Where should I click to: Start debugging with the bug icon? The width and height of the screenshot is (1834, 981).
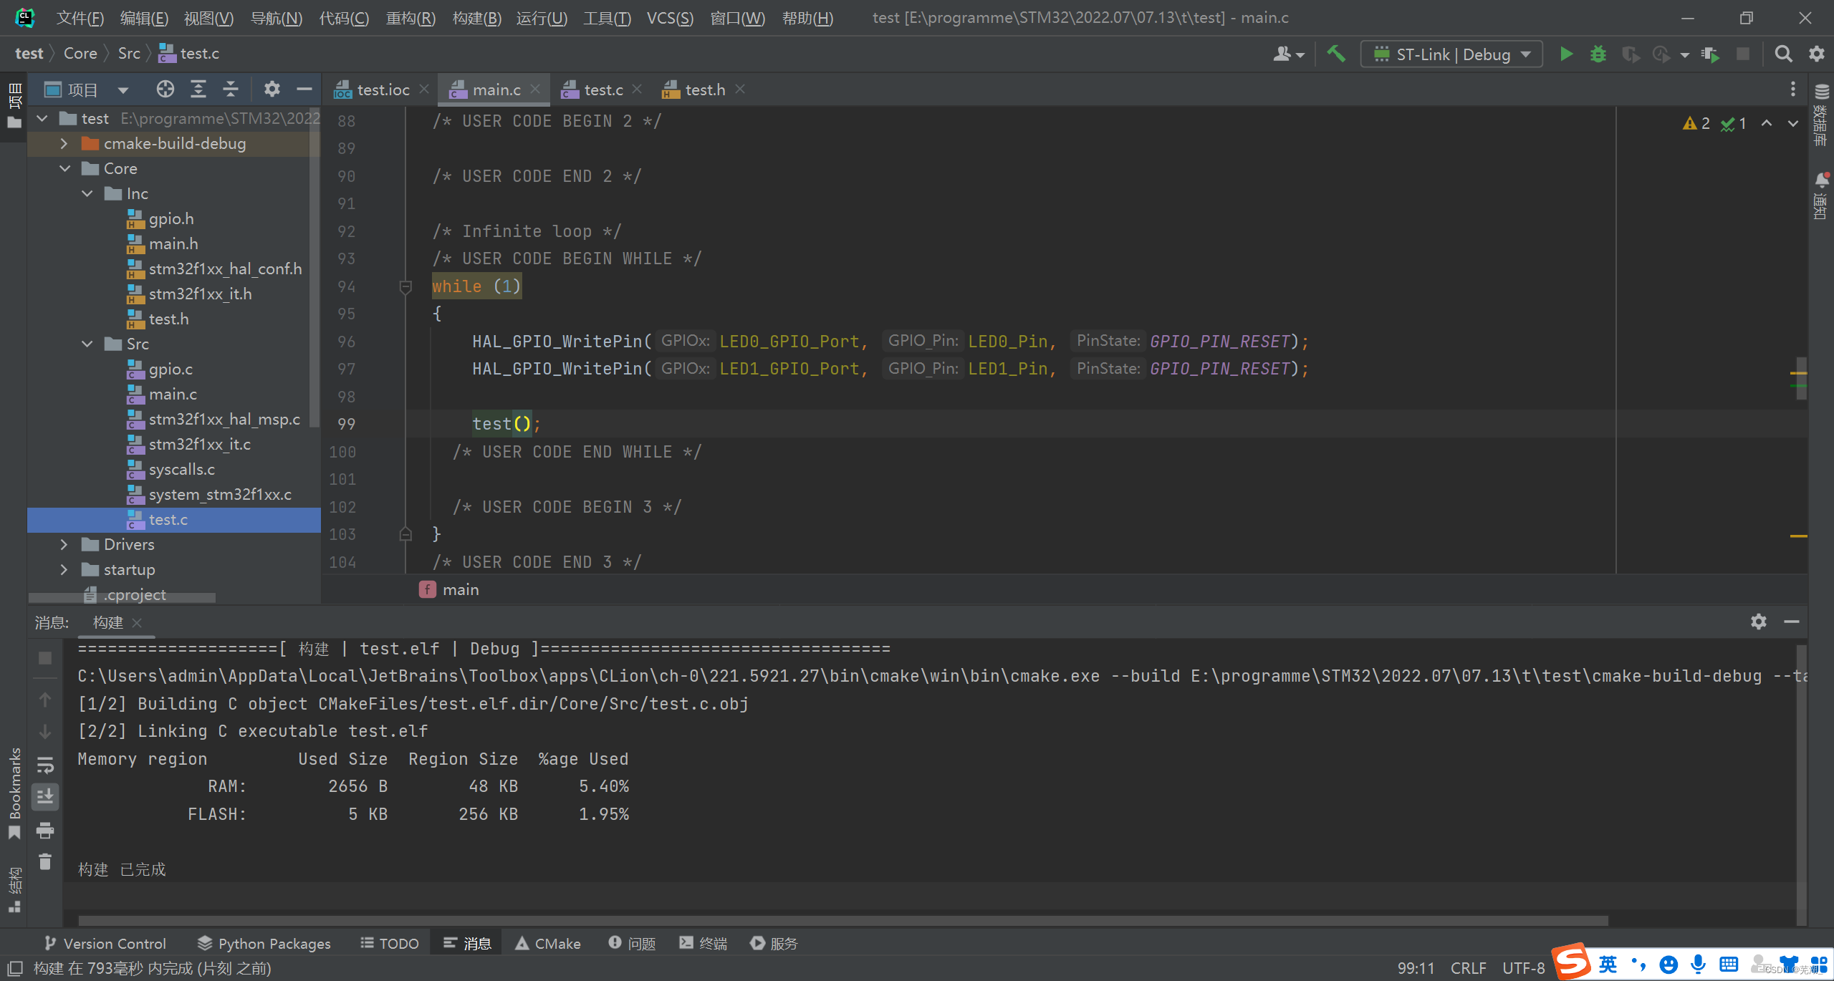pos(1598,54)
